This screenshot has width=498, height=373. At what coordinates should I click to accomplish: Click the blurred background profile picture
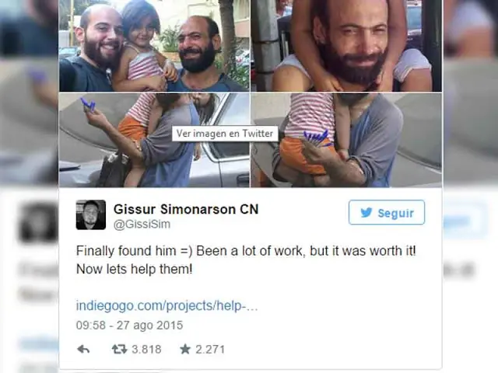coord(38,223)
